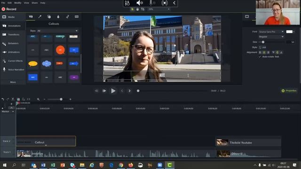Open the font style Regular dropdown

tap(271, 37)
